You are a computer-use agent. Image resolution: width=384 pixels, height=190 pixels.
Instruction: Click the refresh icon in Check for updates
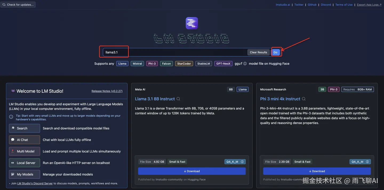pos(4,5)
